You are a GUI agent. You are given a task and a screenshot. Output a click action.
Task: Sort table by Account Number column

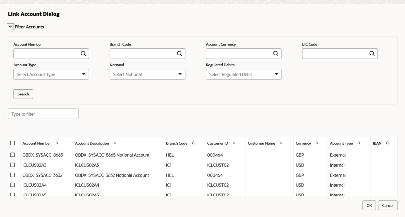click(x=57, y=143)
